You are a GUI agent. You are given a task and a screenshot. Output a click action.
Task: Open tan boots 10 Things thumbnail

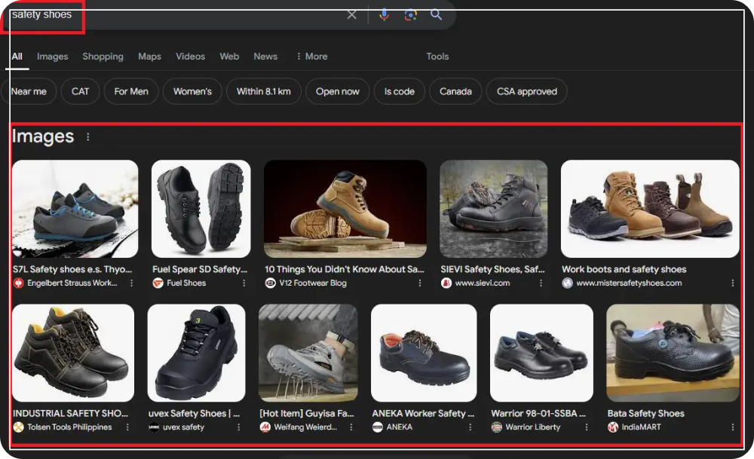[345, 209]
